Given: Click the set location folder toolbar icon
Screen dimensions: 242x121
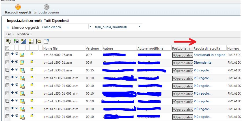Looking at the screenshot, I should point(39,41).
